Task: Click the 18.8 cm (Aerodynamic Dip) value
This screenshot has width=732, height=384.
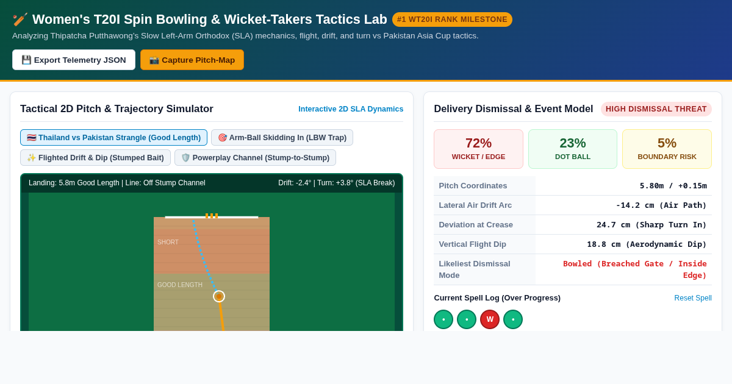Action: tap(647, 244)
